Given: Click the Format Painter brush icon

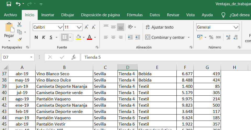Looking at the screenshot, I should [20, 39].
